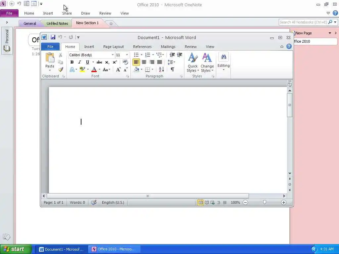Toggle Italic formatting
The height and width of the screenshot is (254, 339).
(79, 62)
